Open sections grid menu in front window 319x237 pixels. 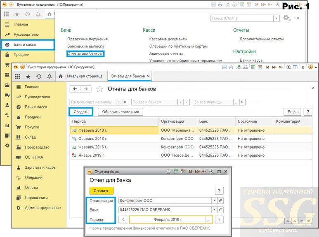click(17, 77)
